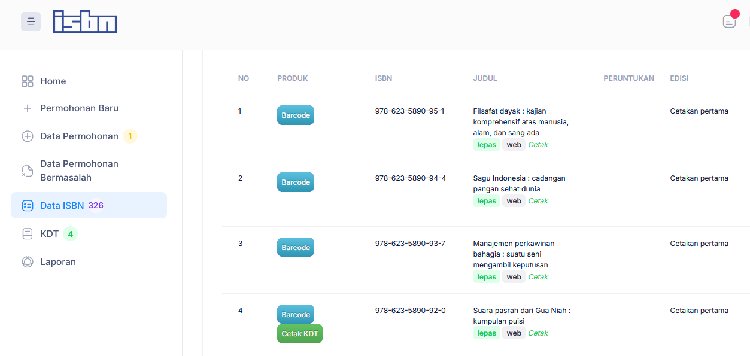Click Barcode button for Suara pasrah row
Viewport: 750px width, 356px height.
pos(296,315)
